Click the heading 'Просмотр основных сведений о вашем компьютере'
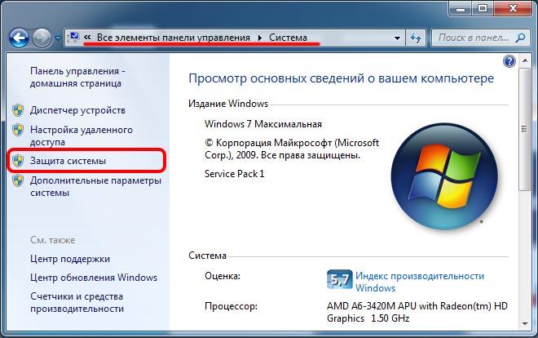 click(341, 78)
